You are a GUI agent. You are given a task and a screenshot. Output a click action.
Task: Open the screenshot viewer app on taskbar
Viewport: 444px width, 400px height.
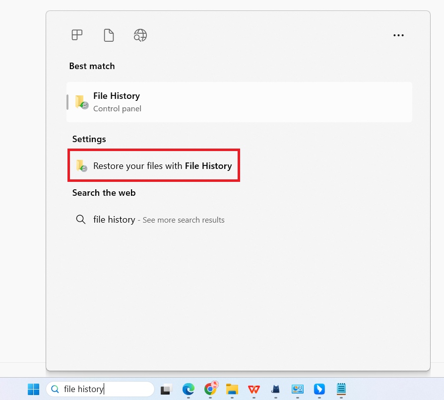297,390
